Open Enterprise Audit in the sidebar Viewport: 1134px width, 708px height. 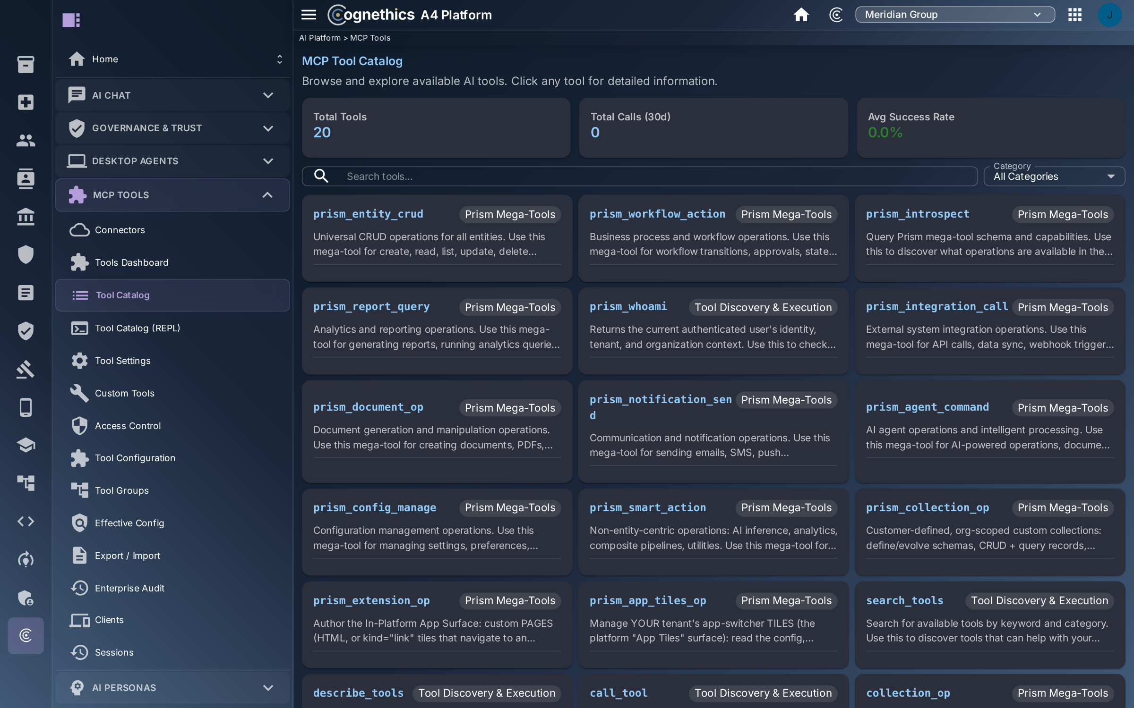tap(172, 588)
